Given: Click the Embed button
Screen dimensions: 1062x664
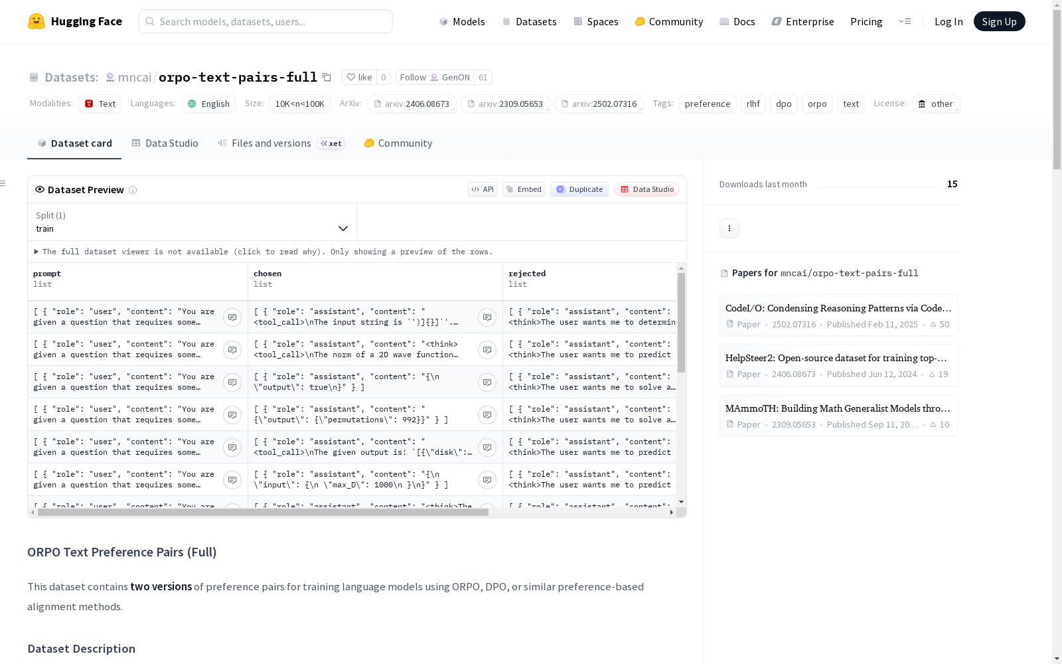Looking at the screenshot, I should 524,189.
